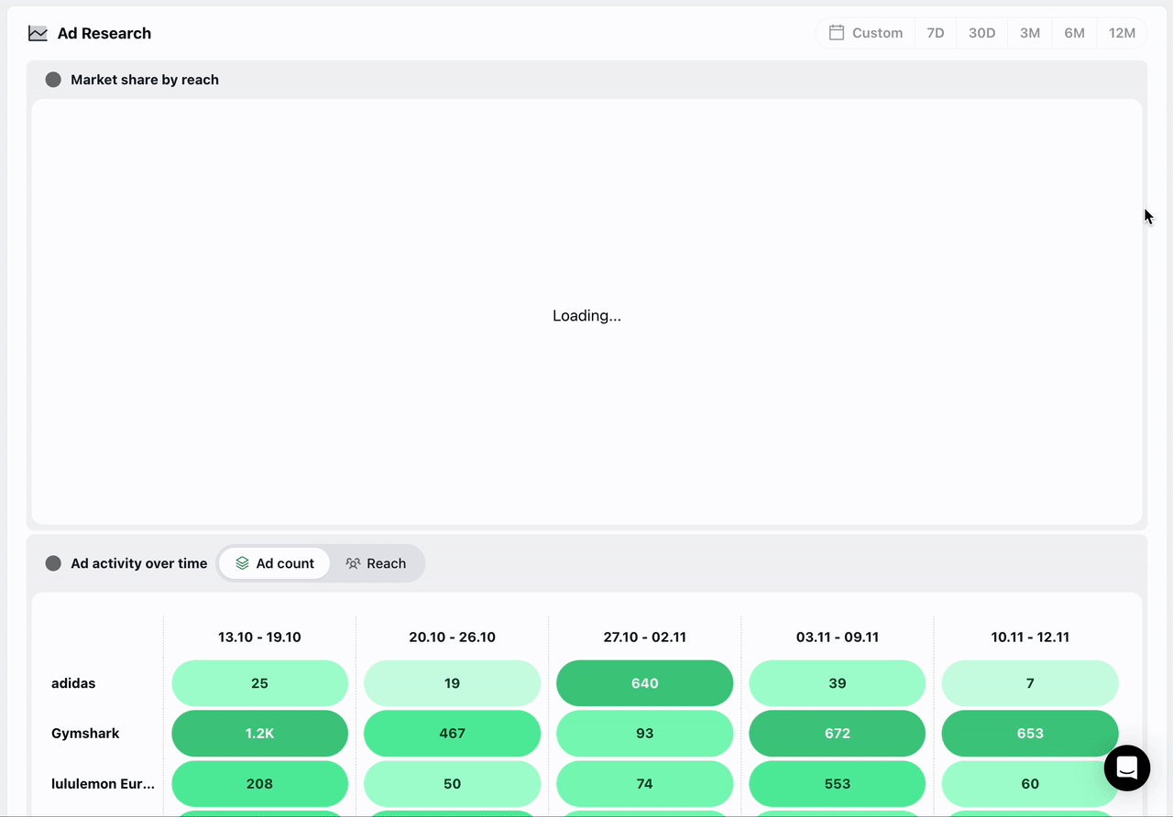1173x817 pixels.
Task: Click adidas cell showing 640 ads
Action: [644, 683]
